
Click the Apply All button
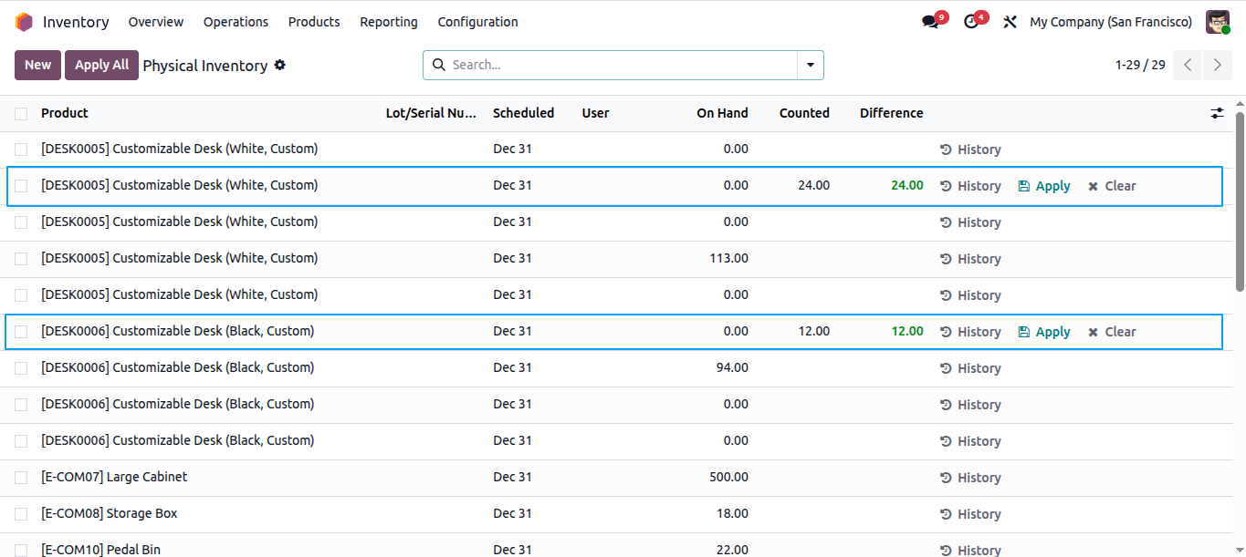click(x=101, y=65)
